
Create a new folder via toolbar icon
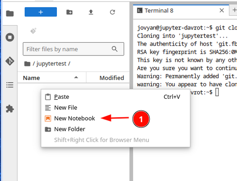[69, 12]
